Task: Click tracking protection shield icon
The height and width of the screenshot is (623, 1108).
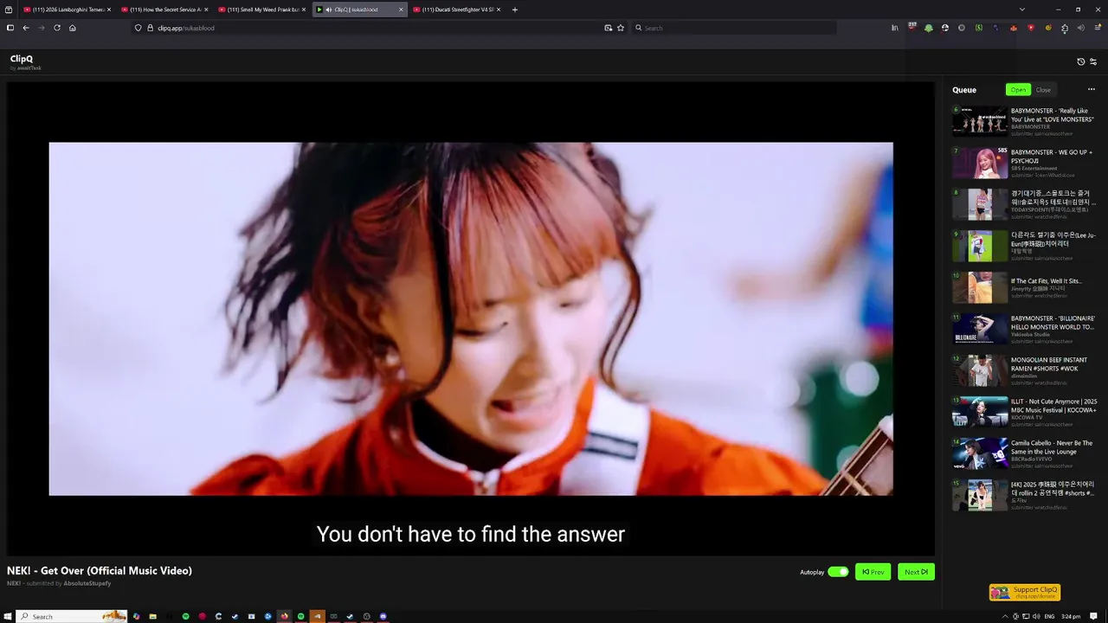Action: click(x=138, y=28)
